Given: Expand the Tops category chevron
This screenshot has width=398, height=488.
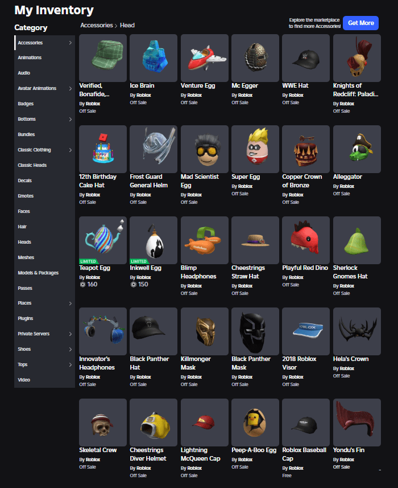Looking at the screenshot, I should click(70, 364).
